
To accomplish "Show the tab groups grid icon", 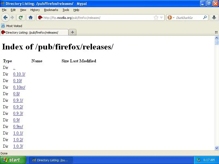I will tap(216, 32).
